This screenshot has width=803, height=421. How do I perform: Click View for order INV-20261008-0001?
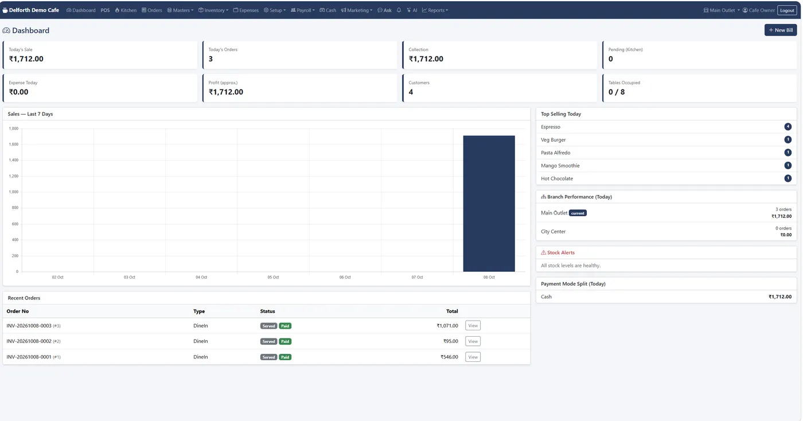coord(473,357)
